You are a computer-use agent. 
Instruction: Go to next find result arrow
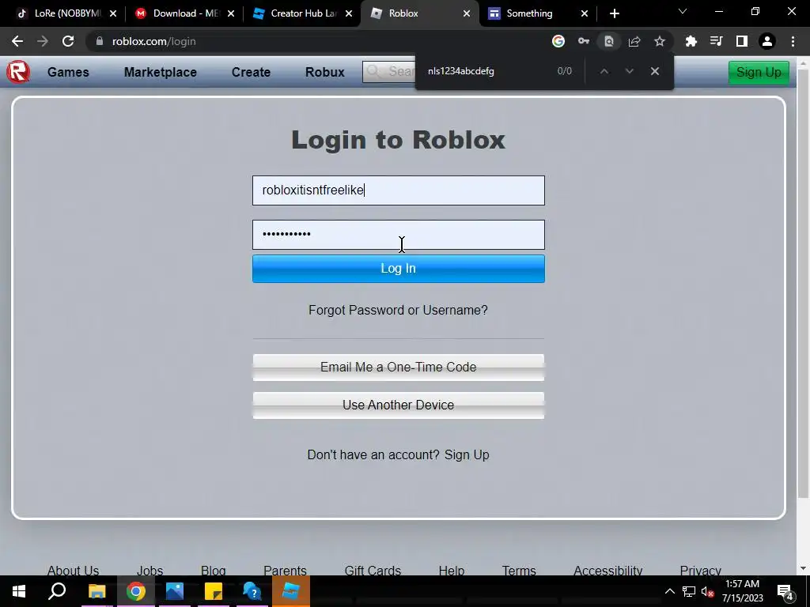[x=629, y=71]
